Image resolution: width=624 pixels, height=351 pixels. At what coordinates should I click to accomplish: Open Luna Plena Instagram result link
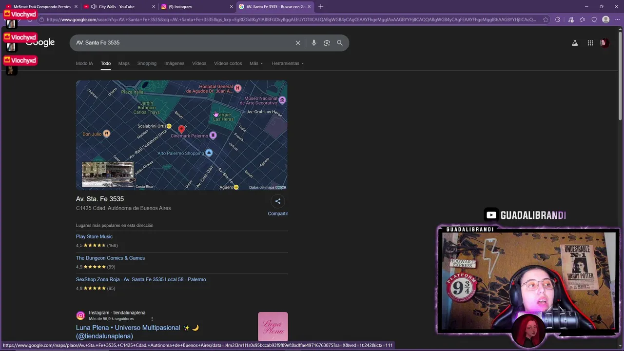pyautogui.click(x=137, y=331)
